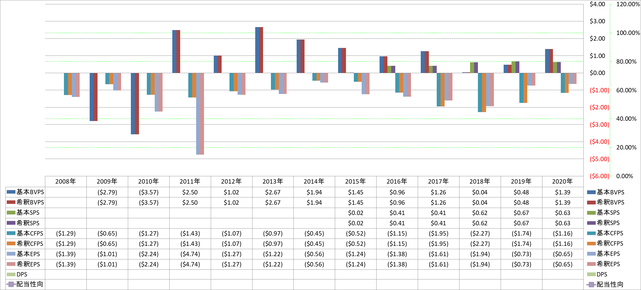Select the DPS row label in the data table

point(22,274)
